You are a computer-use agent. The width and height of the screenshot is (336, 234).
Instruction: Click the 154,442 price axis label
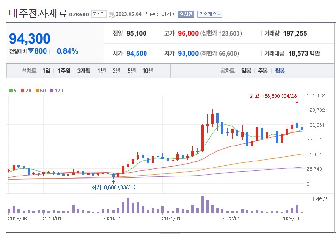316,95
